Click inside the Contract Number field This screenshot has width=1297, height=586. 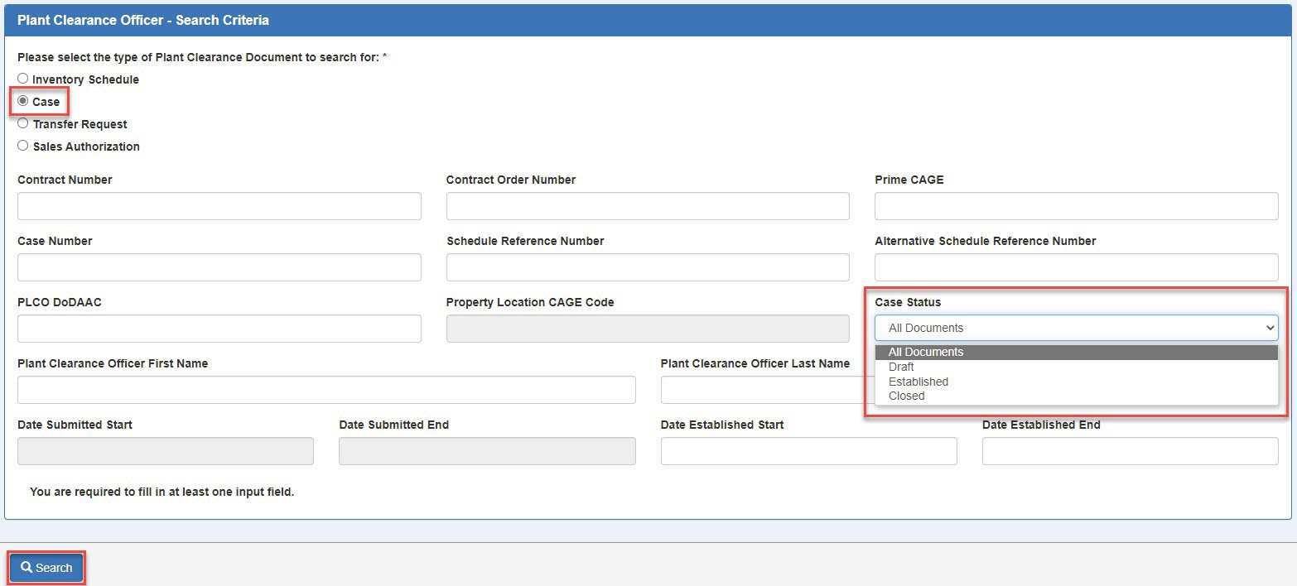click(x=219, y=206)
